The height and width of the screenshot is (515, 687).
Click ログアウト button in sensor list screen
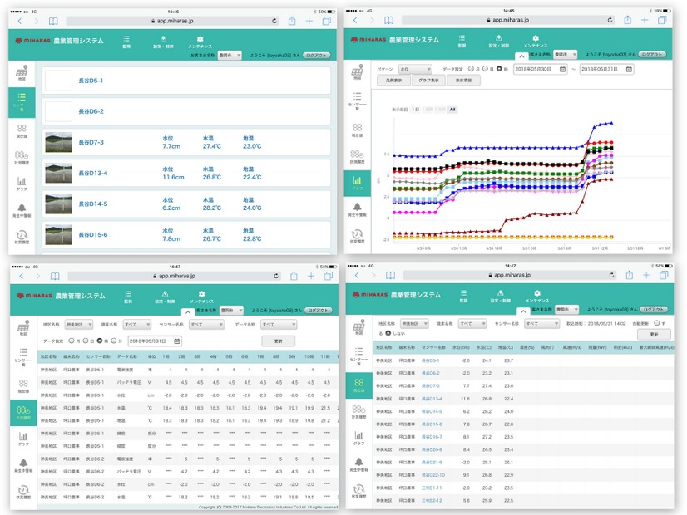[x=316, y=56]
